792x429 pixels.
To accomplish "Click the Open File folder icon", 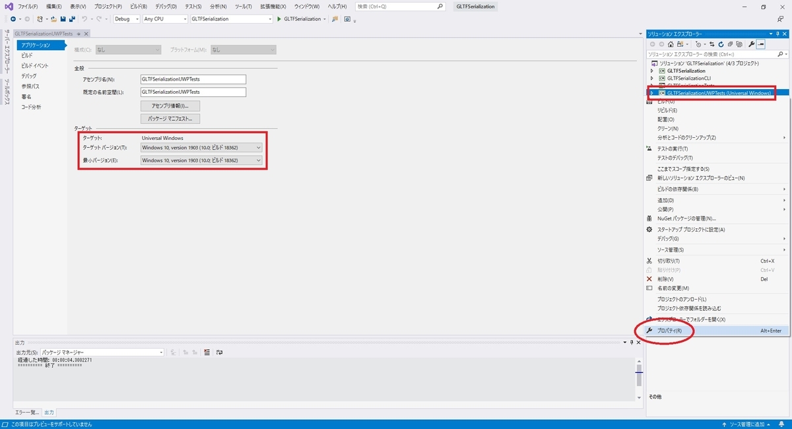I will 53,19.
